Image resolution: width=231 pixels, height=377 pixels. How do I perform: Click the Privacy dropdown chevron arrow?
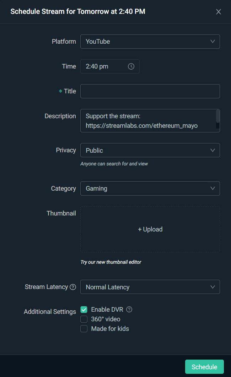[213, 150]
